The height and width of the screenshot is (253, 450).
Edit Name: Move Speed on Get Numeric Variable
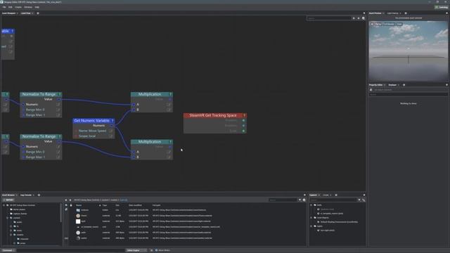(x=111, y=131)
